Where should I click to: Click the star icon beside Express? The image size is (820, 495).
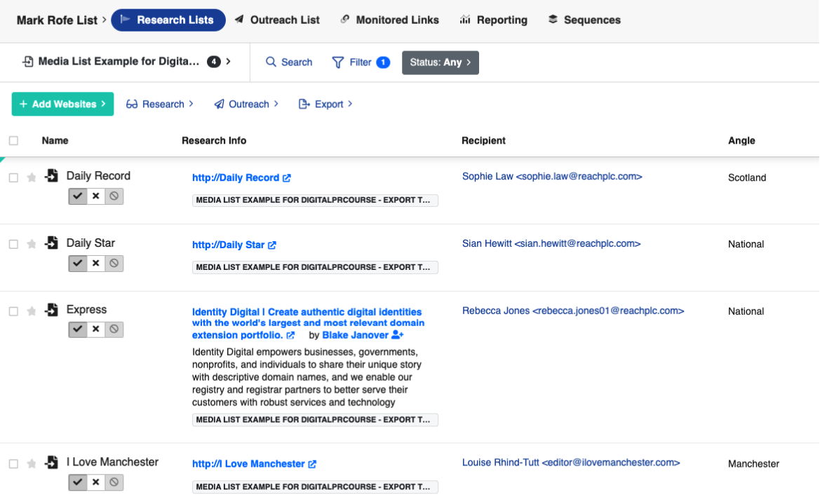[31, 309]
